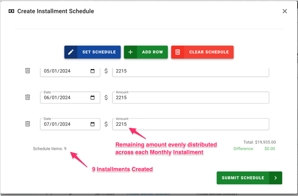Screen dimensions: 298x196
Task: Click the 07/01/2024 date field
Action: pyautogui.click(x=64, y=125)
